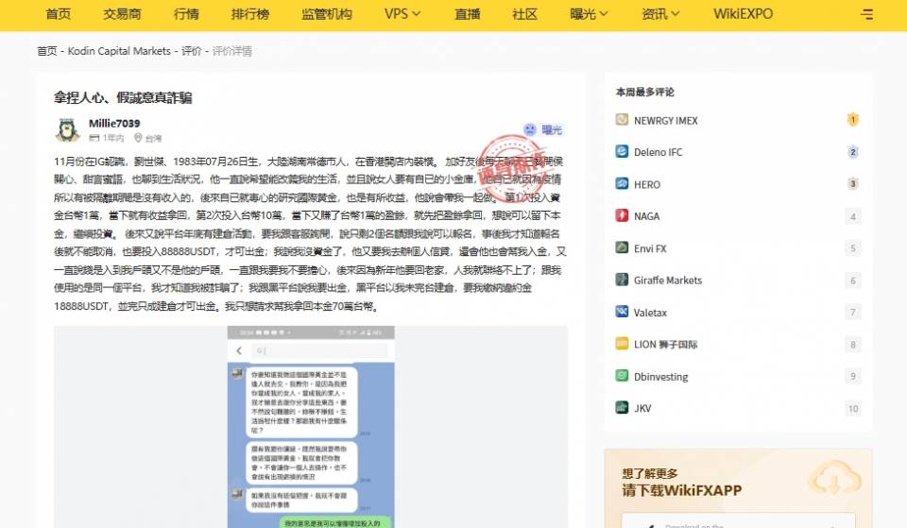907x528 pixels.
Task: Open the Envi FX broker link
Action: tap(650, 248)
